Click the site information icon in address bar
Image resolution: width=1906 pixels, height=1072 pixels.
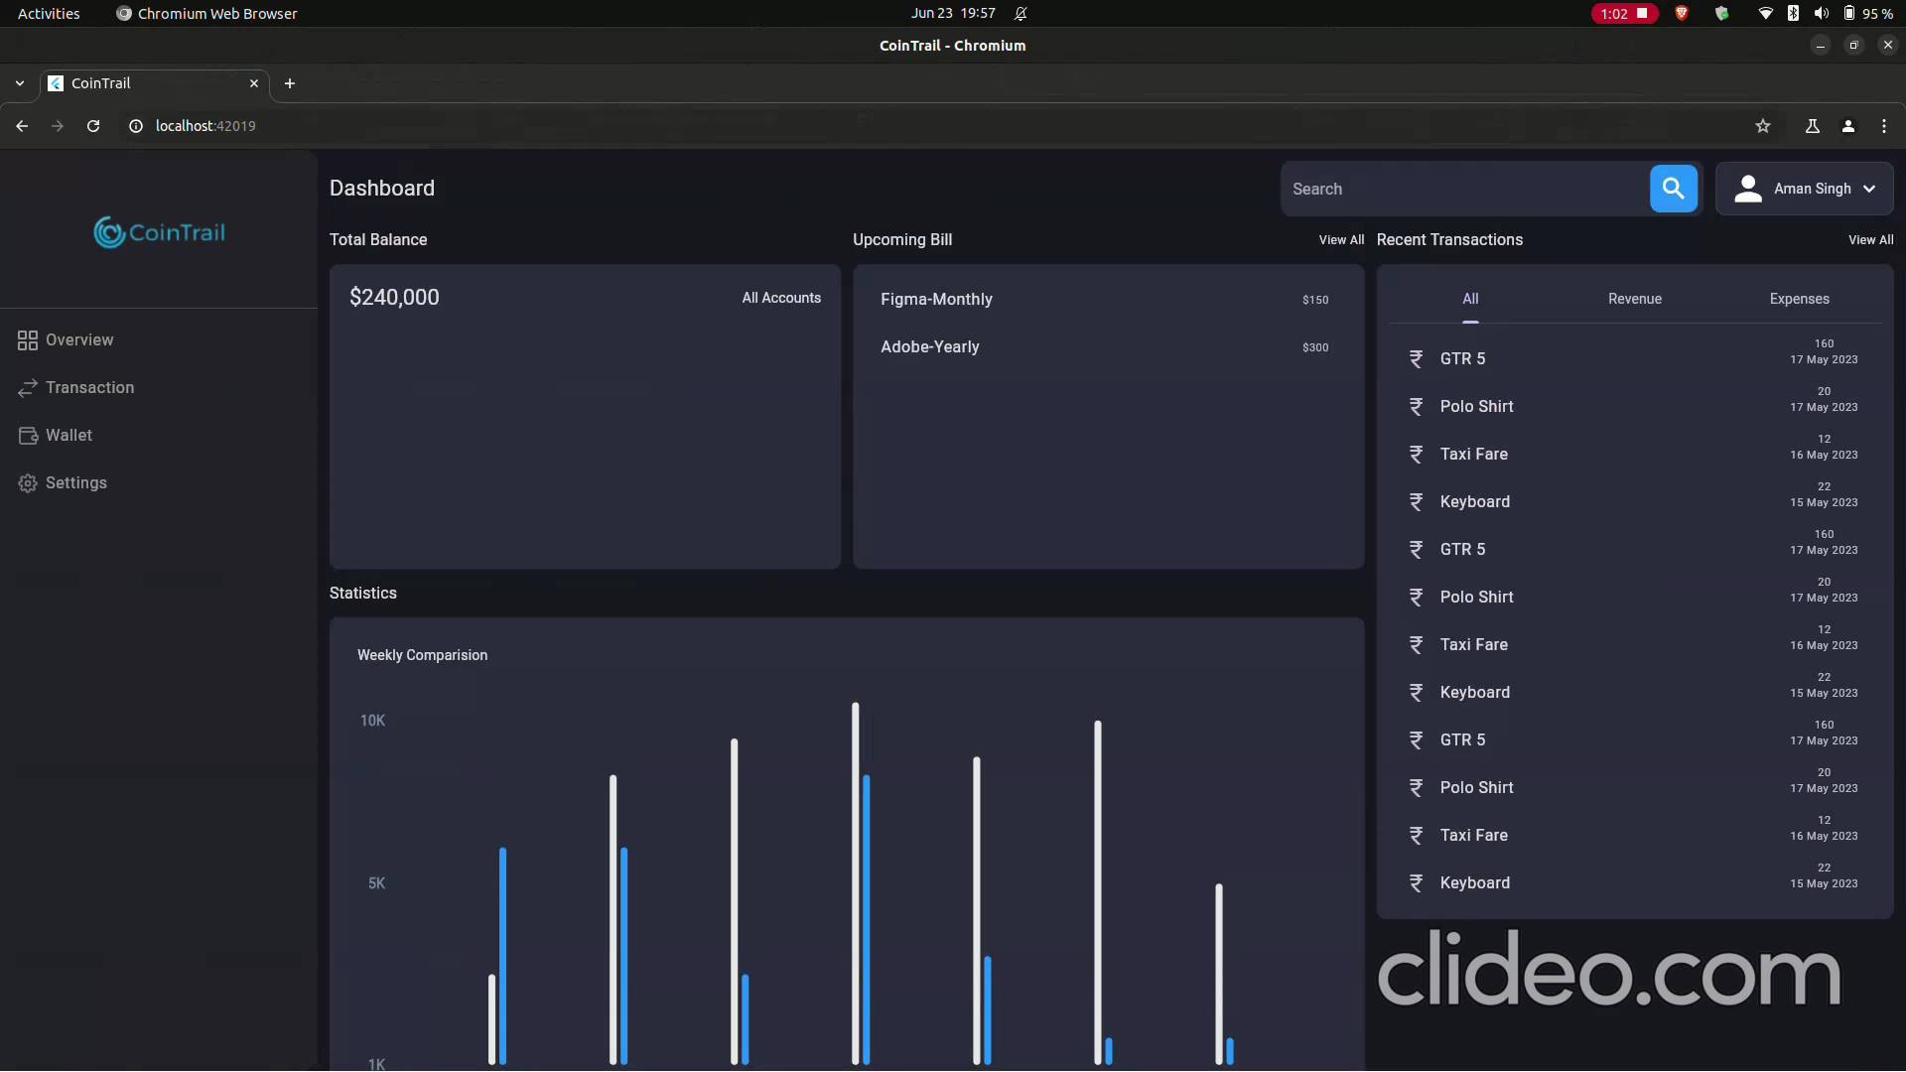coord(136,126)
